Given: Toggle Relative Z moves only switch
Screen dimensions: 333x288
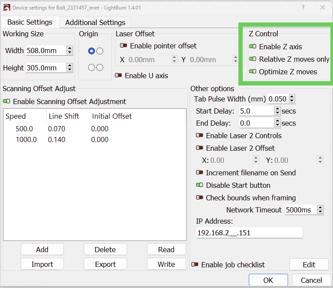Looking at the screenshot, I should 253,59.
